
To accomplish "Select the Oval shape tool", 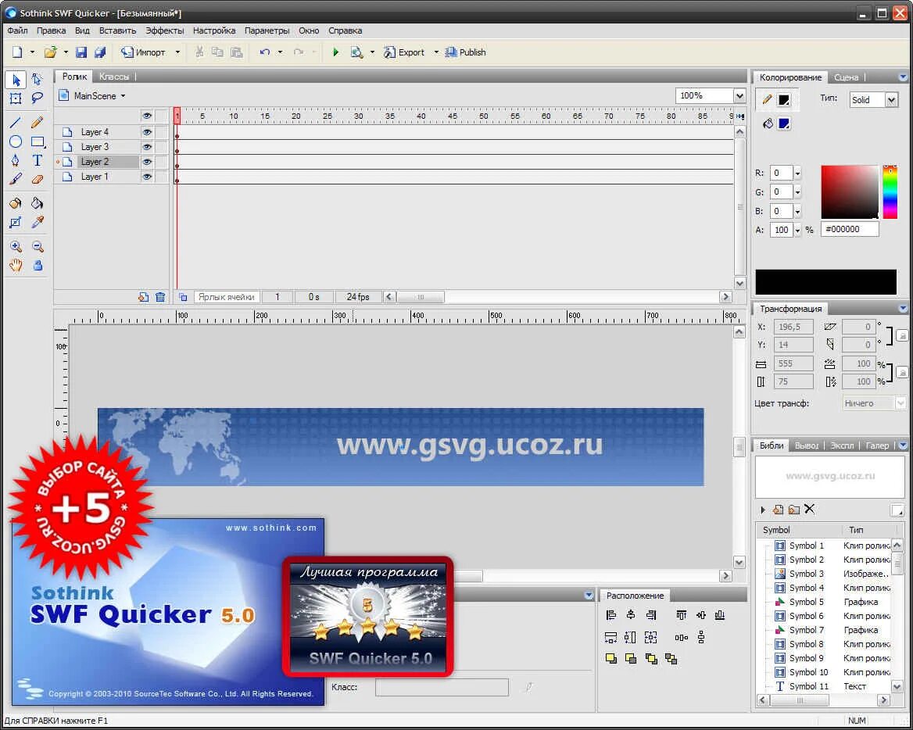I will tap(16, 141).
